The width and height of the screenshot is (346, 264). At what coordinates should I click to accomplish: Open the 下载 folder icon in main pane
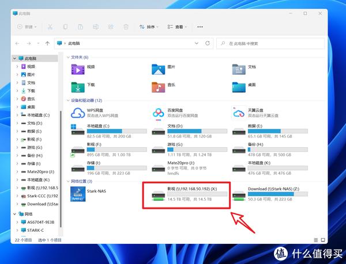point(78,87)
